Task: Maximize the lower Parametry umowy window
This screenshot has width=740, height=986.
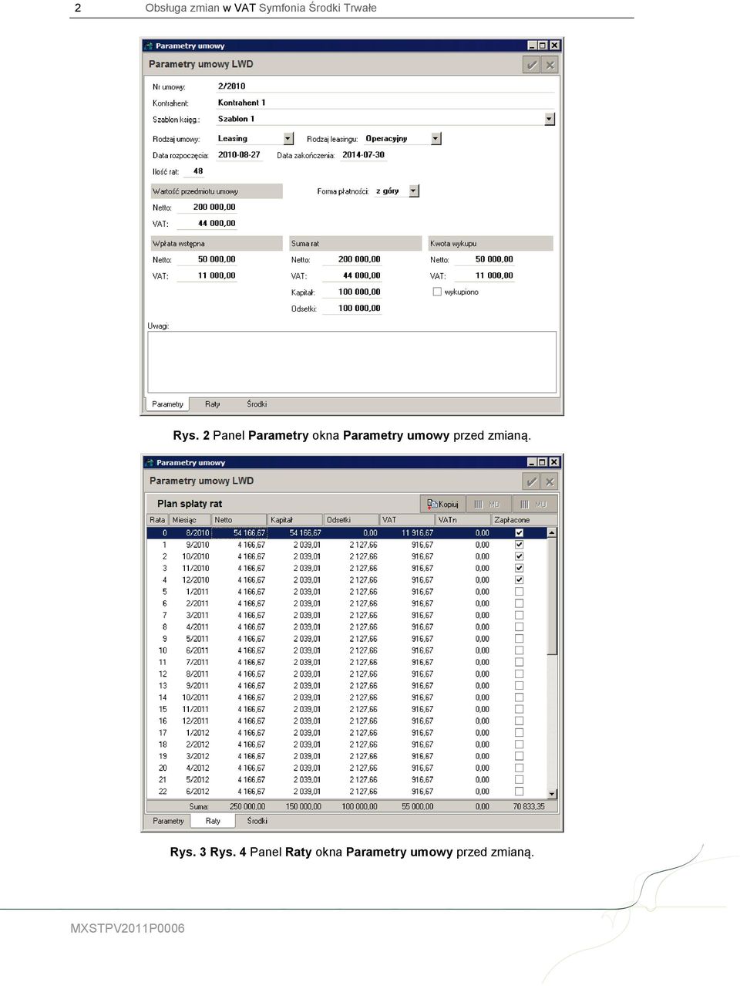Action: point(543,462)
